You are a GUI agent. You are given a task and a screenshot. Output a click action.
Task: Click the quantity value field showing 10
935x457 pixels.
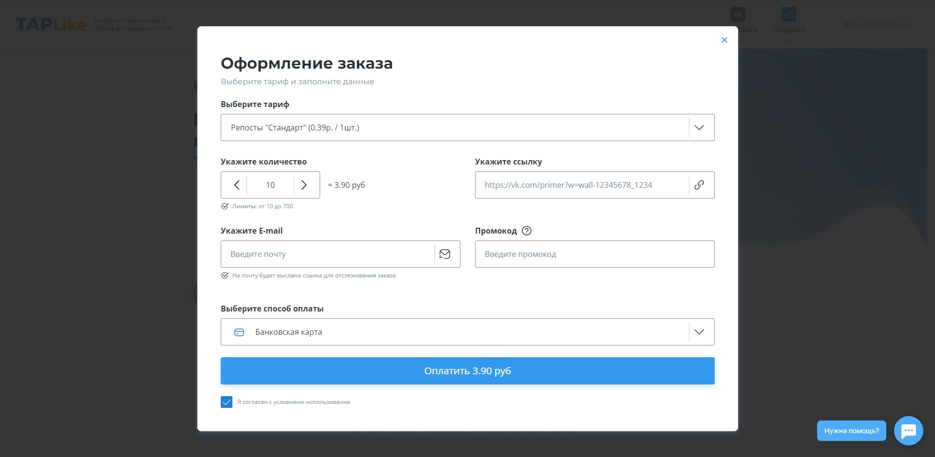pyautogui.click(x=270, y=185)
